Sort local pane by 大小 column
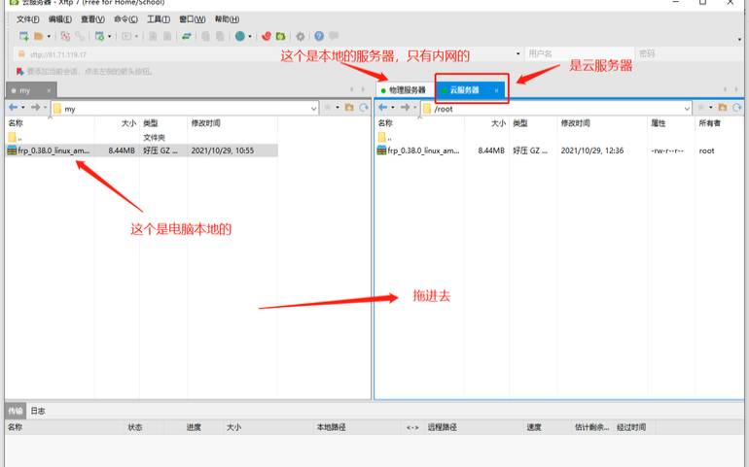This screenshot has height=467, width=749. (x=128, y=123)
